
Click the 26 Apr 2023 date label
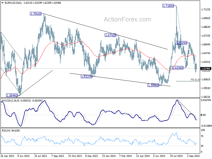(x=7, y=156)
